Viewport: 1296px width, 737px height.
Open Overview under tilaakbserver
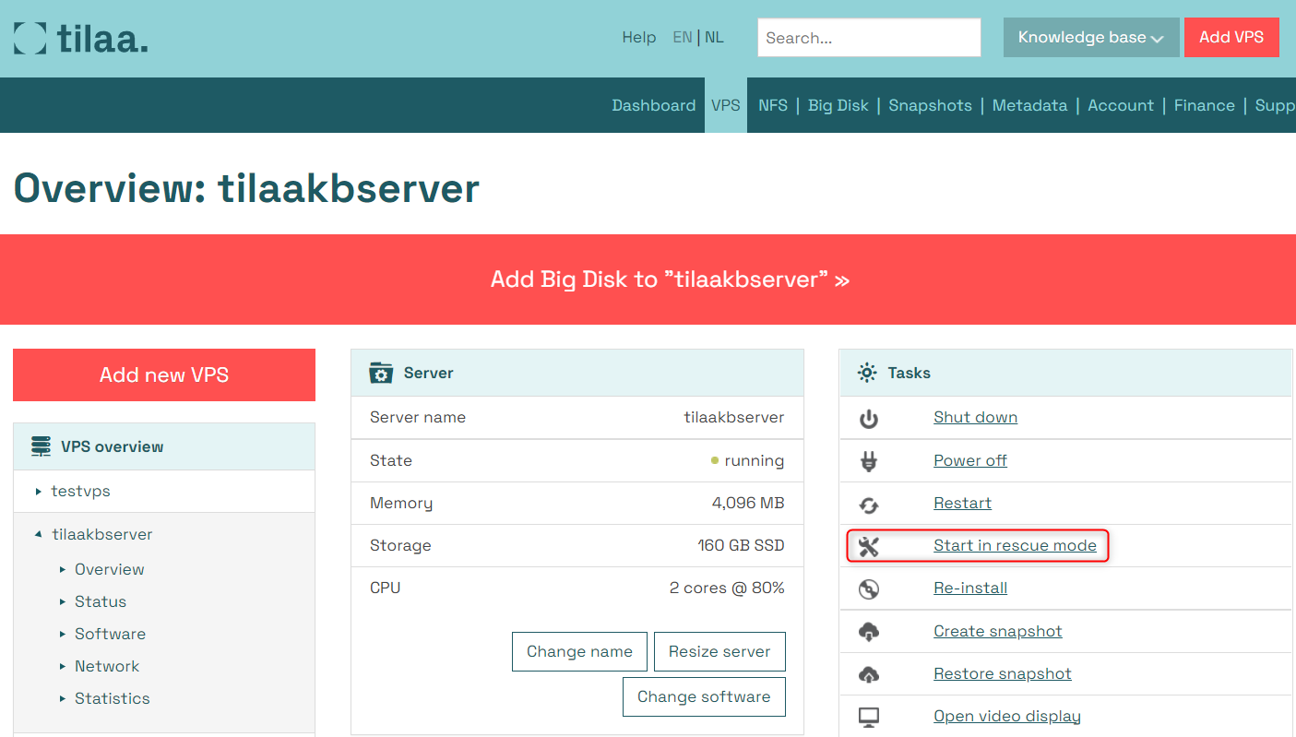click(x=110, y=569)
